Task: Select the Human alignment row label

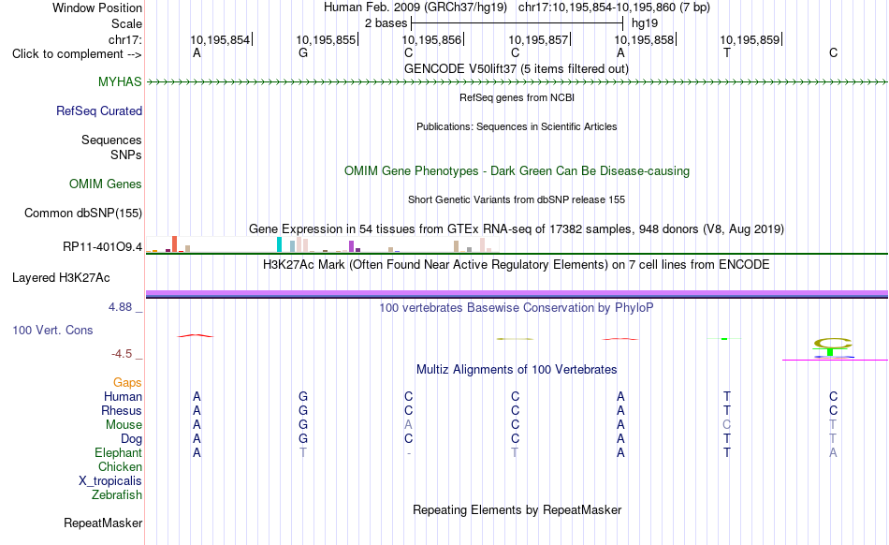Action: (123, 396)
